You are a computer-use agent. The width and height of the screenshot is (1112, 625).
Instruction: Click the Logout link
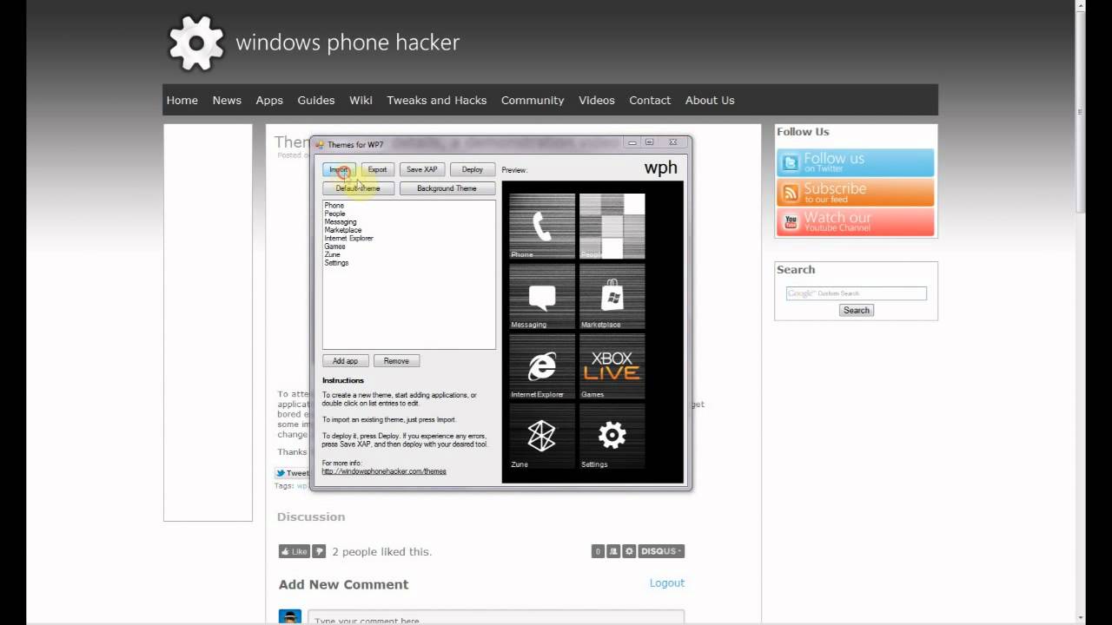(667, 582)
